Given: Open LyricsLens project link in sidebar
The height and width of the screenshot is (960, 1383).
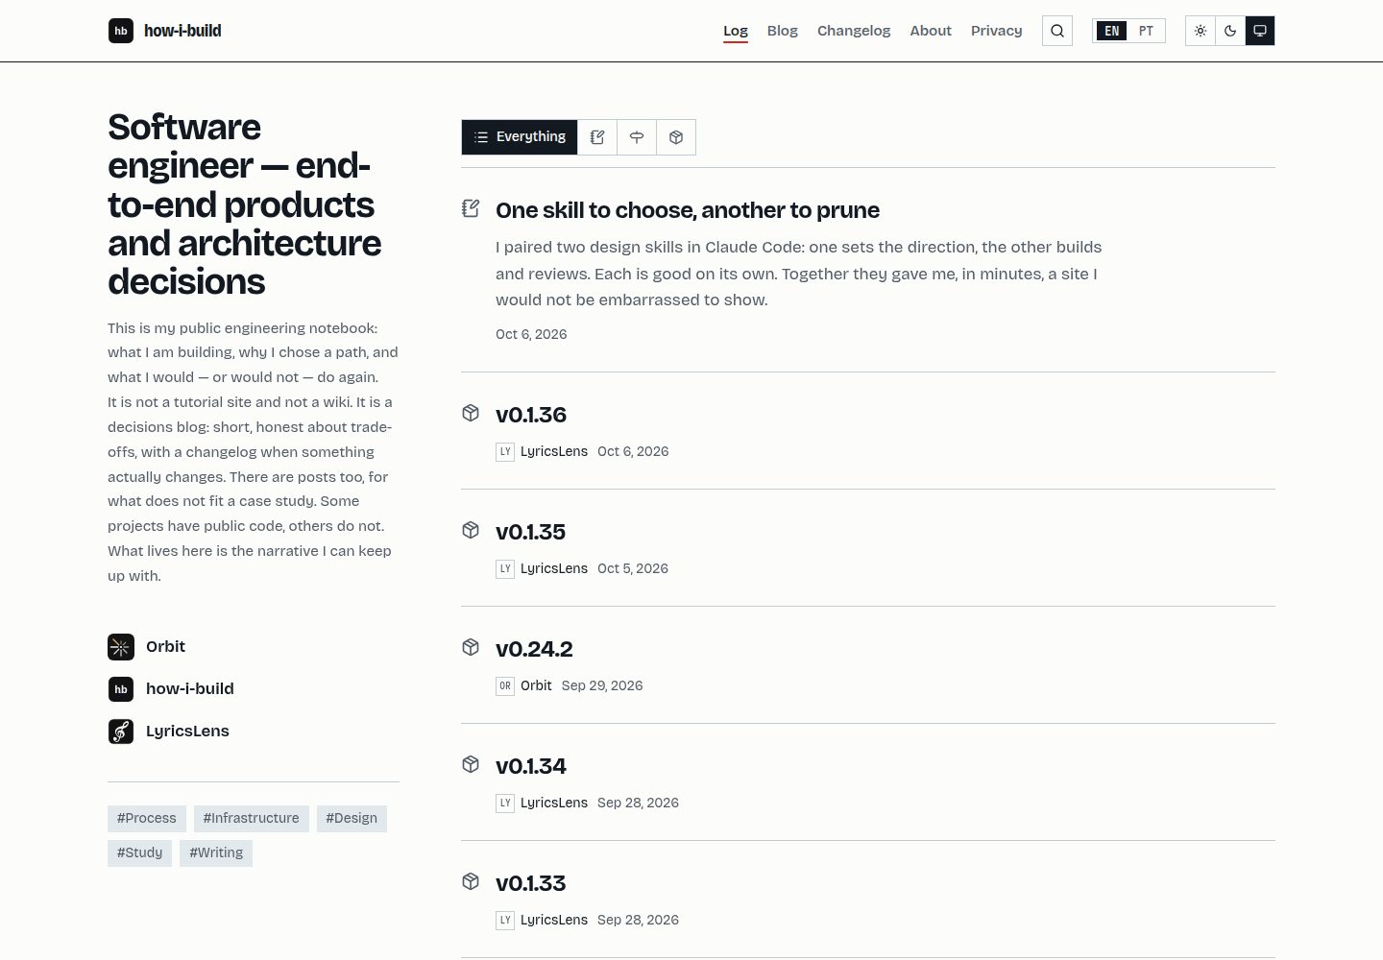Looking at the screenshot, I should (187, 732).
